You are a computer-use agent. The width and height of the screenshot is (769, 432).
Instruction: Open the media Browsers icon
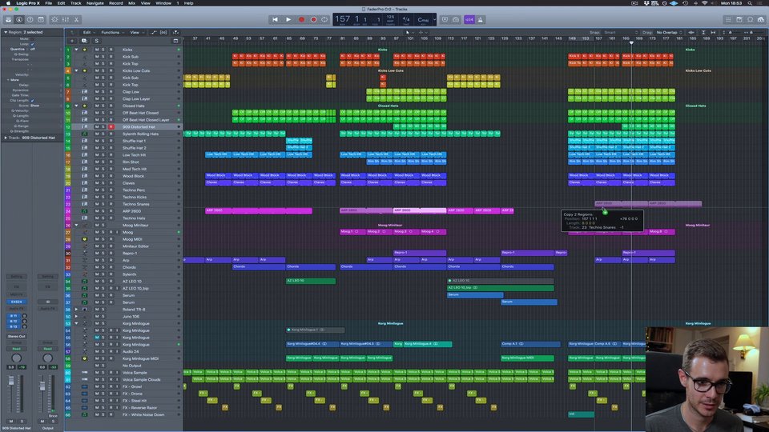point(761,19)
